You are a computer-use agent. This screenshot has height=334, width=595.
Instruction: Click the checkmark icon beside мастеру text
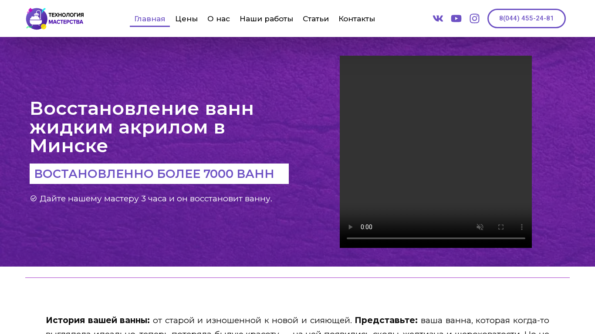coord(34,198)
